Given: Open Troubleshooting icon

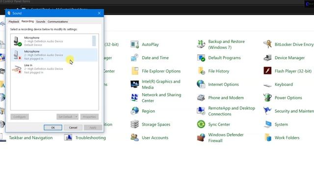Looking at the screenshot, I should click(x=68, y=137).
